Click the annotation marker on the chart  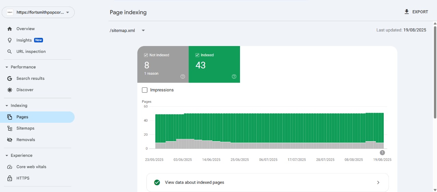coord(382,152)
